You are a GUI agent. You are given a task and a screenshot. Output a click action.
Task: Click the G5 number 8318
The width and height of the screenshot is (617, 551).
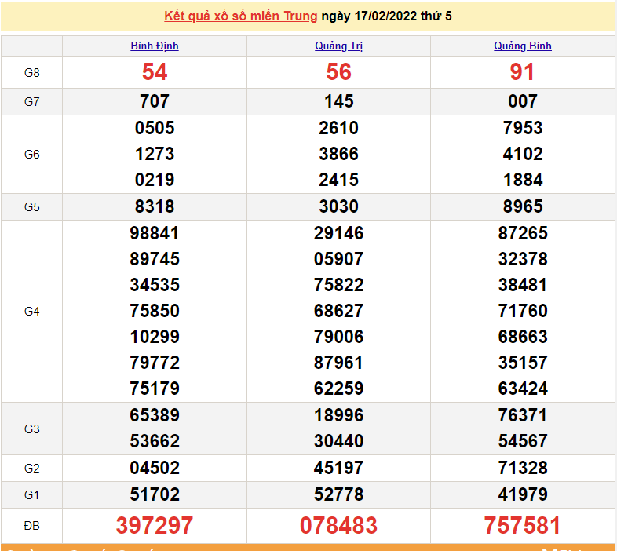pos(155,206)
